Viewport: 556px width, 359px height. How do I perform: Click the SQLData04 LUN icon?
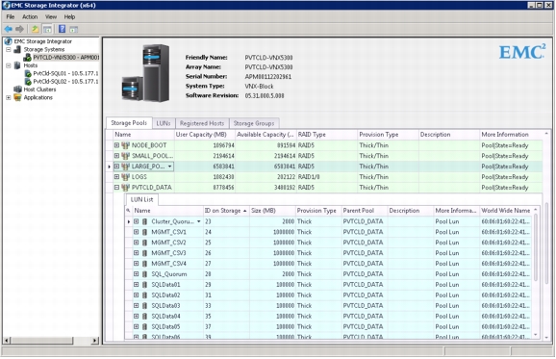point(144,316)
